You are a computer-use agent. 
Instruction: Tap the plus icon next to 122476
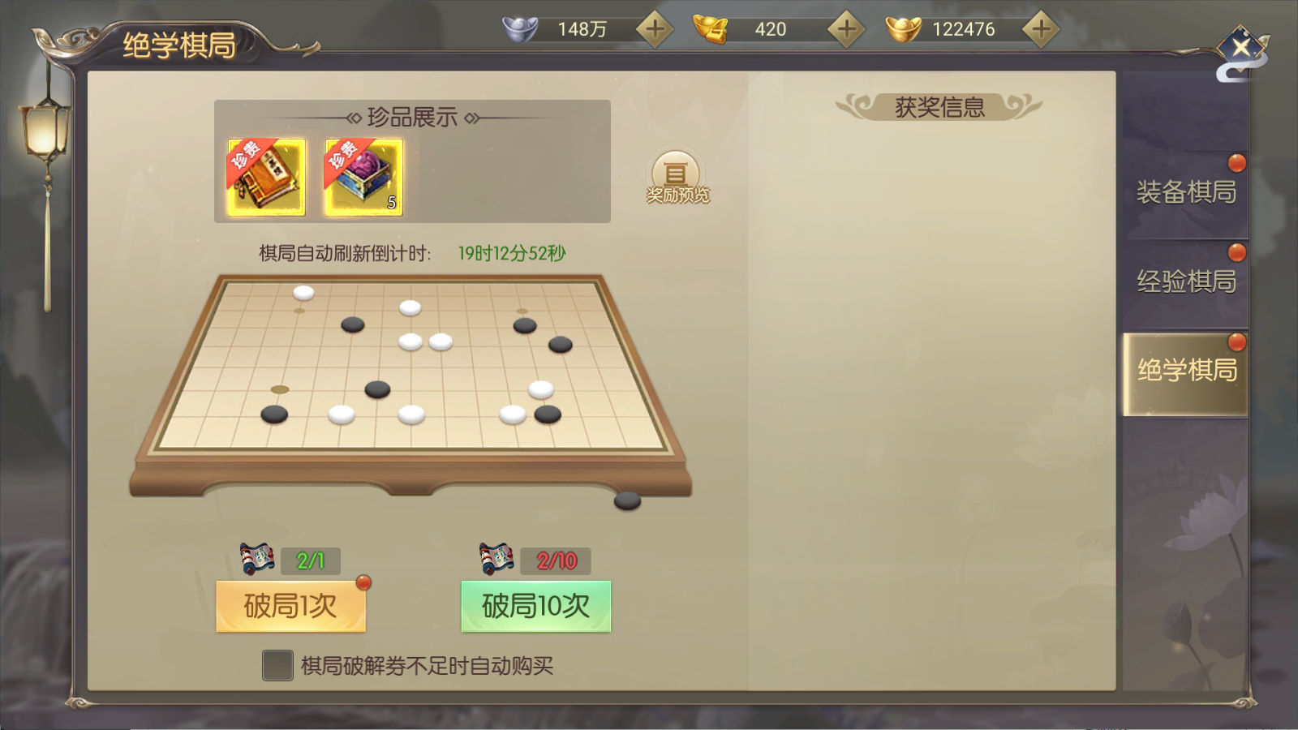tap(1041, 29)
